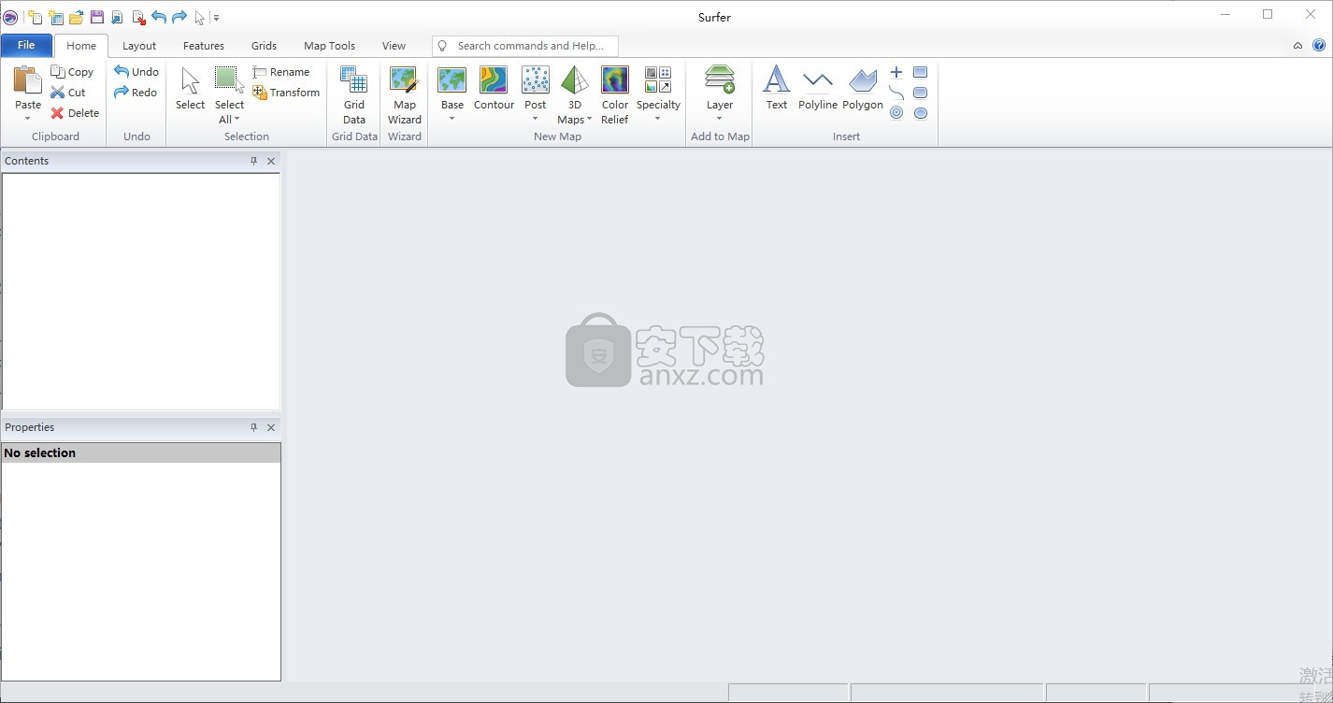Click the Surfer application logo icon

(x=10, y=17)
